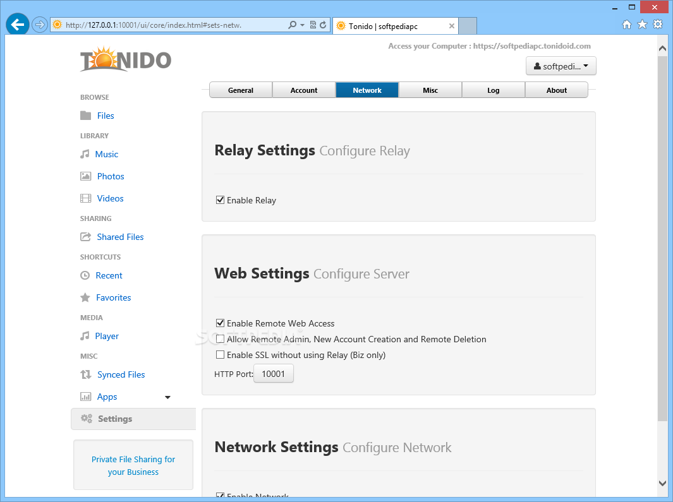Screen dimensions: 673x502
Task: Click the Settings gears icon
Action: tap(87, 418)
